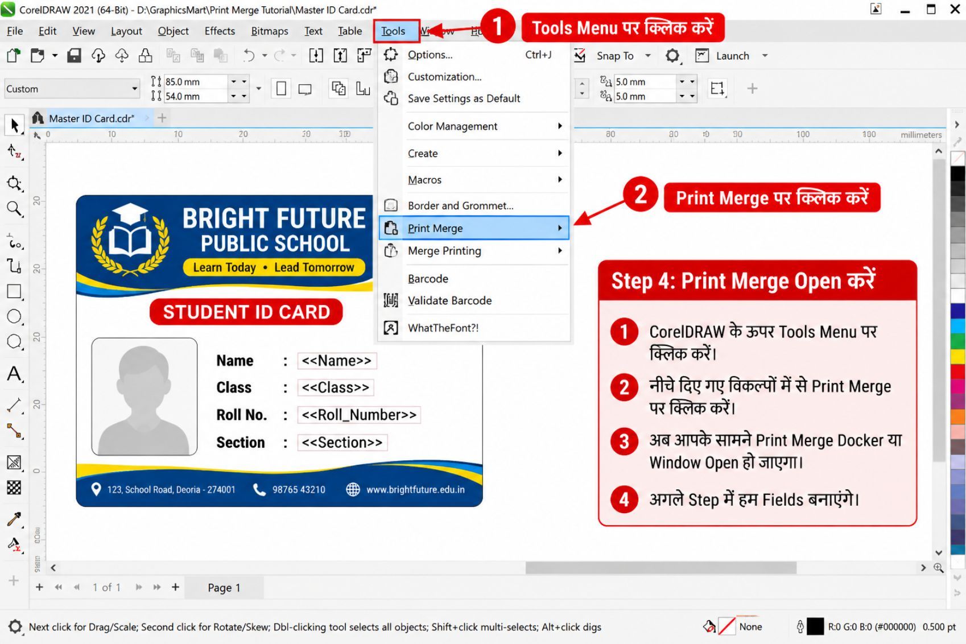This screenshot has width=966, height=644.
Task: Click the zoom navigator icon near scrollbar
Action: tap(939, 568)
